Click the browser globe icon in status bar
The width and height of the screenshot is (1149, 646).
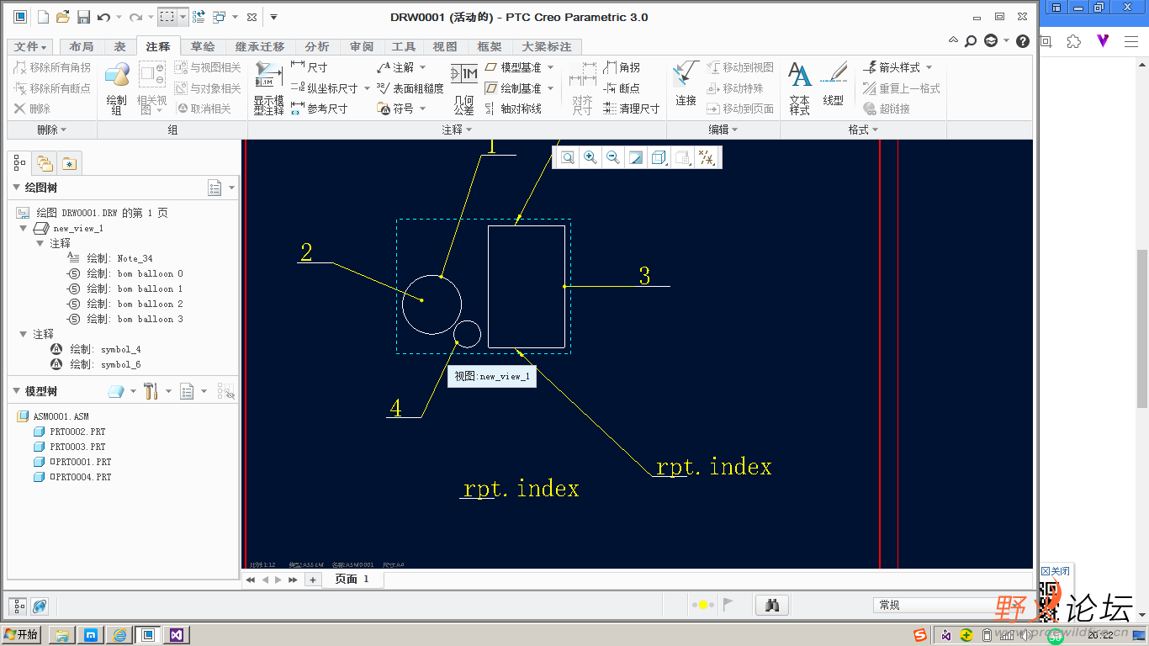click(40, 606)
